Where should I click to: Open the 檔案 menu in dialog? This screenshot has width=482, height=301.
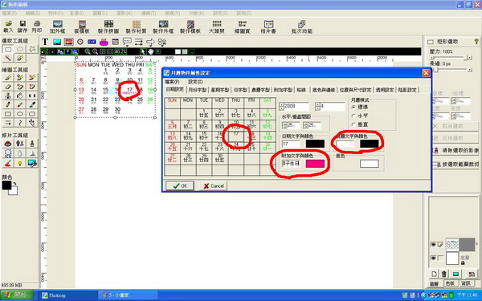[x=172, y=82]
